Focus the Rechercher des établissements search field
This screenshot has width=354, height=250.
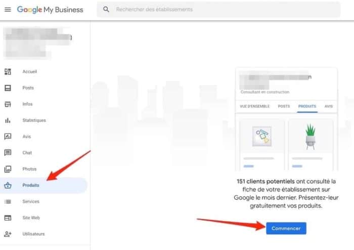point(218,10)
